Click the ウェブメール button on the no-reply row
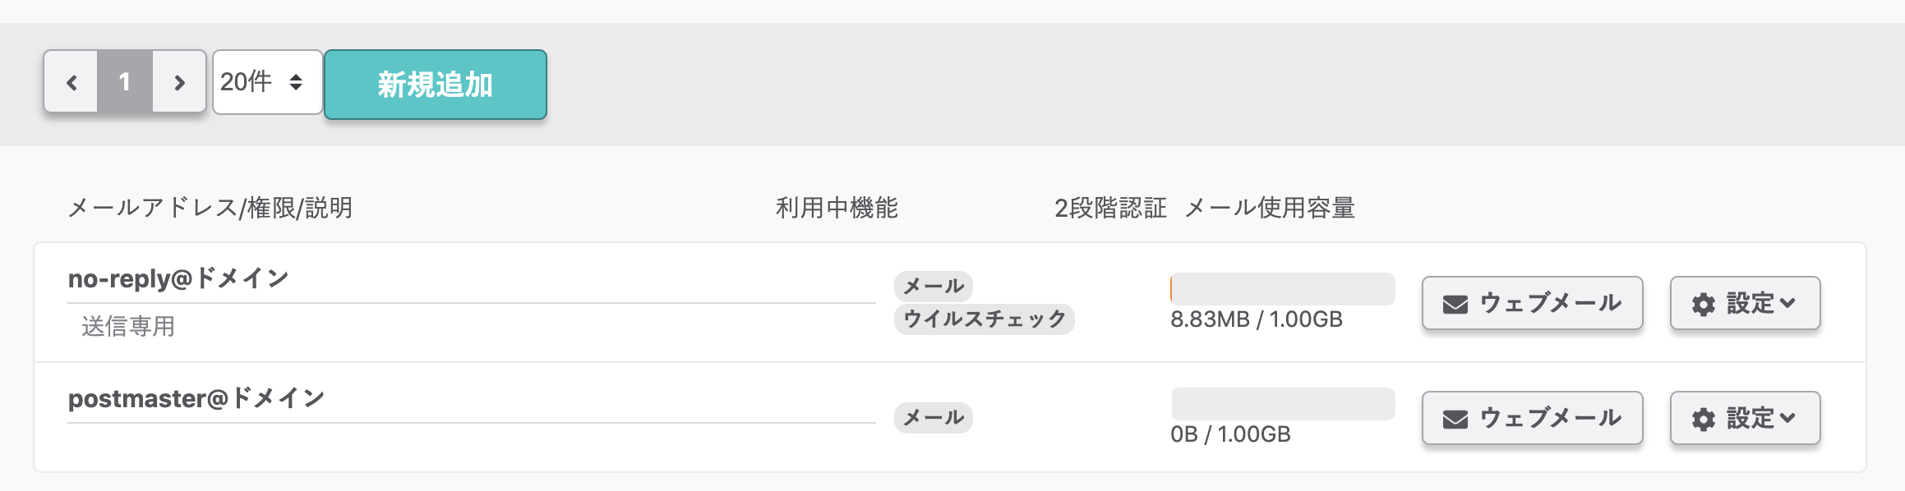This screenshot has width=1905, height=491. pyautogui.click(x=1531, y=302)
